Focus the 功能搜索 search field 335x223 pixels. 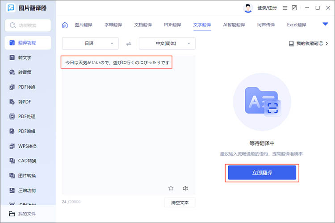coord(28,25)
